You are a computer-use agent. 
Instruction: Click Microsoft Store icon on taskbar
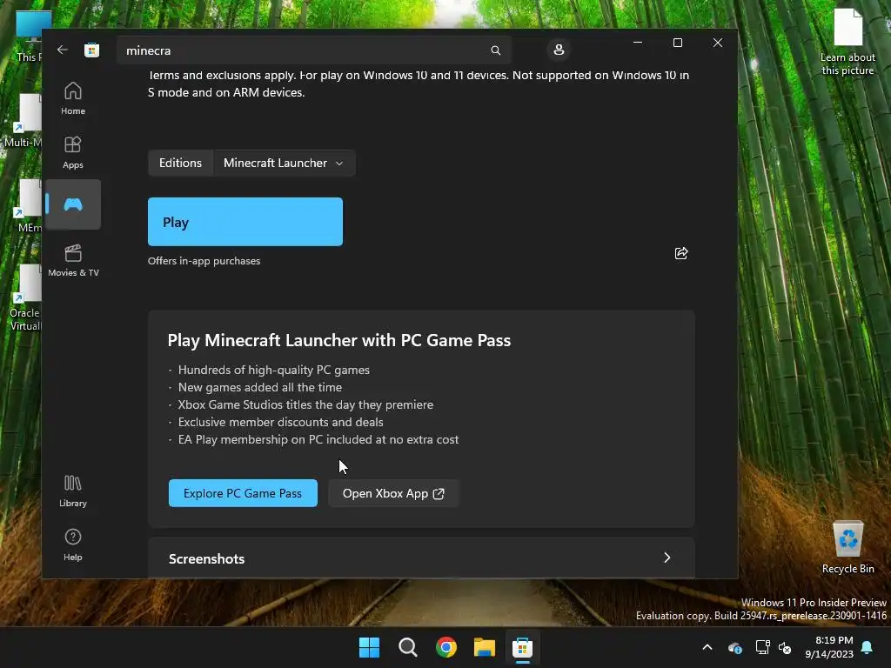coord(522,647)
